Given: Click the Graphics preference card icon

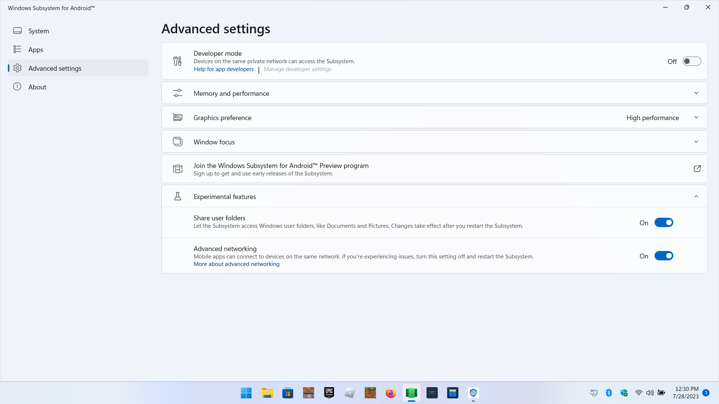Looking at the screenshot, I should [x=178, y=117].
